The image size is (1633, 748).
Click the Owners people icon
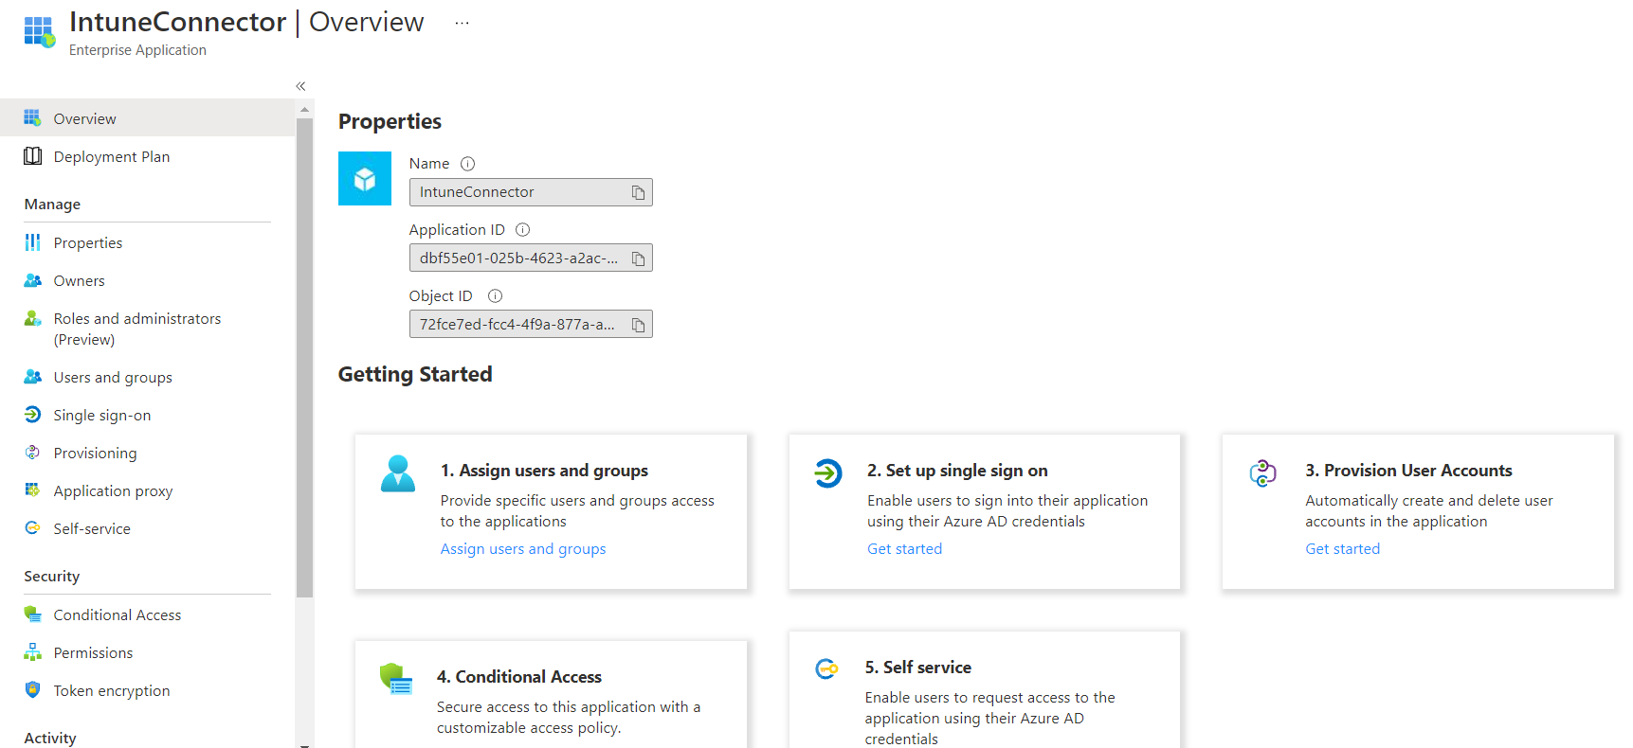[x=32, y=280]
